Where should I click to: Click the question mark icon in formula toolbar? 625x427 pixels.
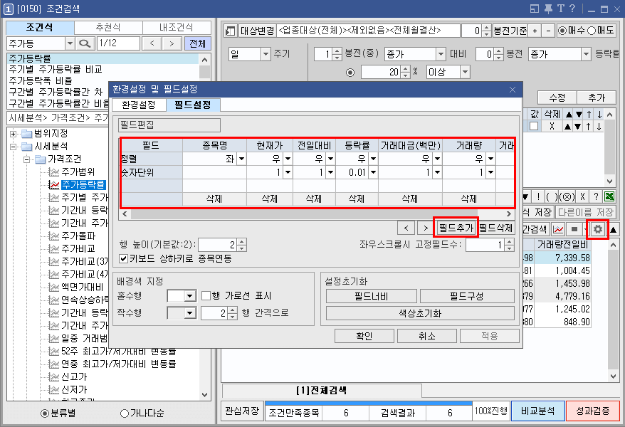click(597, 196)
